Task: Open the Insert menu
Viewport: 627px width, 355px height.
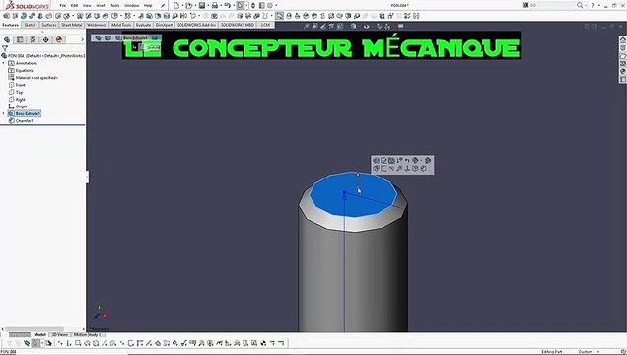Action: pos(101,6)
